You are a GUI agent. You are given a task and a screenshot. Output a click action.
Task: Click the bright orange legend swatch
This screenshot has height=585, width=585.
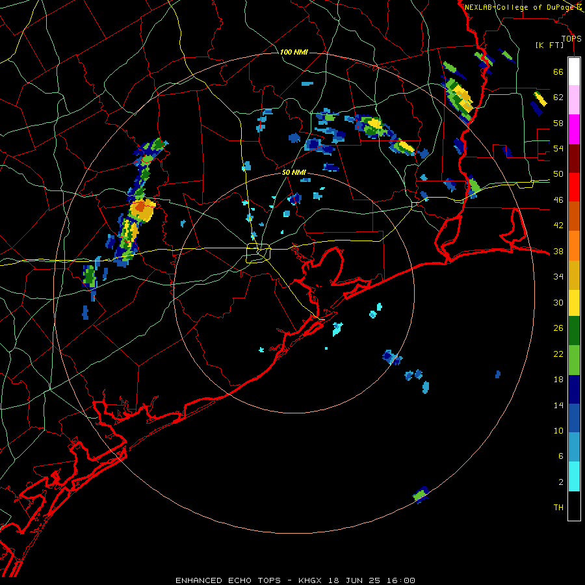[x=574, y=246]
